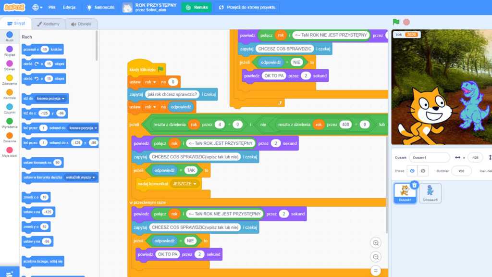The width and height of the screenshot is (492, 277).
Task: Select the Wygląd purple category
Action: point(10,51)
